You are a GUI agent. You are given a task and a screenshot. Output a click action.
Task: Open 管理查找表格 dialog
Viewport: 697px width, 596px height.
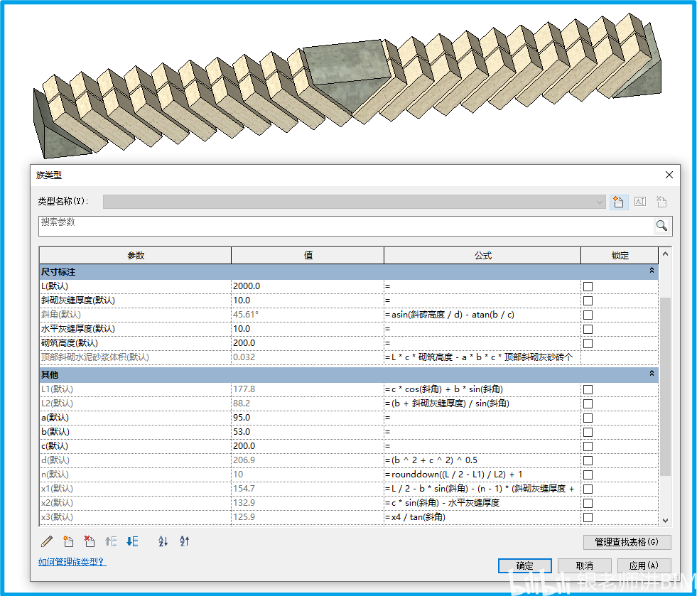coord(627,542)
